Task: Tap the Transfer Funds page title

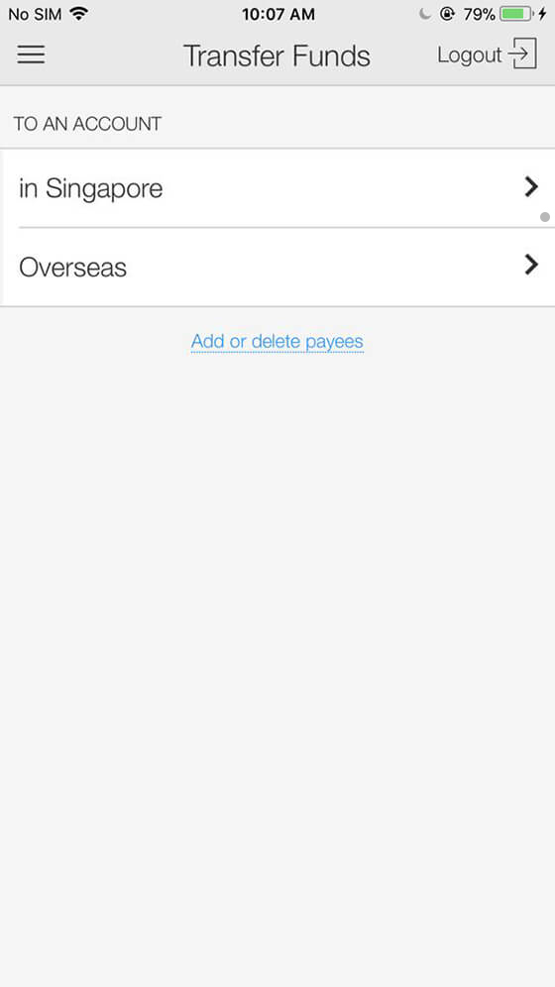Action: (277, 55)
